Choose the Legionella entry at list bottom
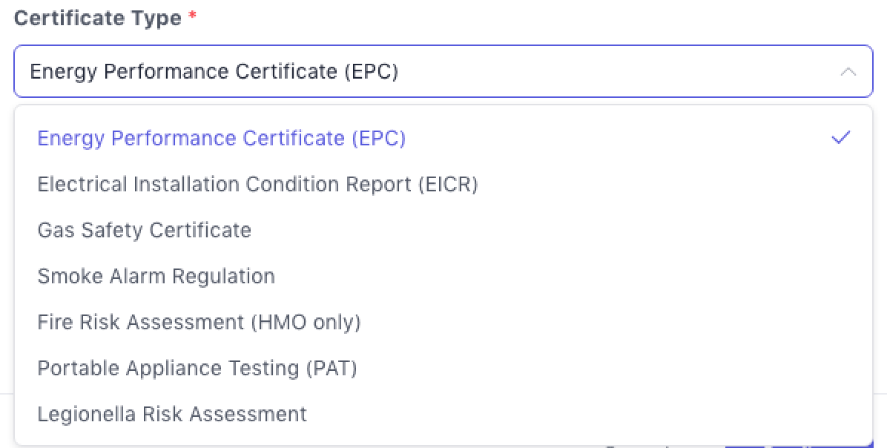 coord(172,414)
